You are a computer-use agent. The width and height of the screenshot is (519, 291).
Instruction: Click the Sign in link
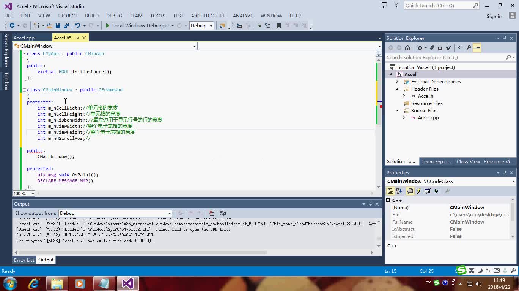point(494,16)
